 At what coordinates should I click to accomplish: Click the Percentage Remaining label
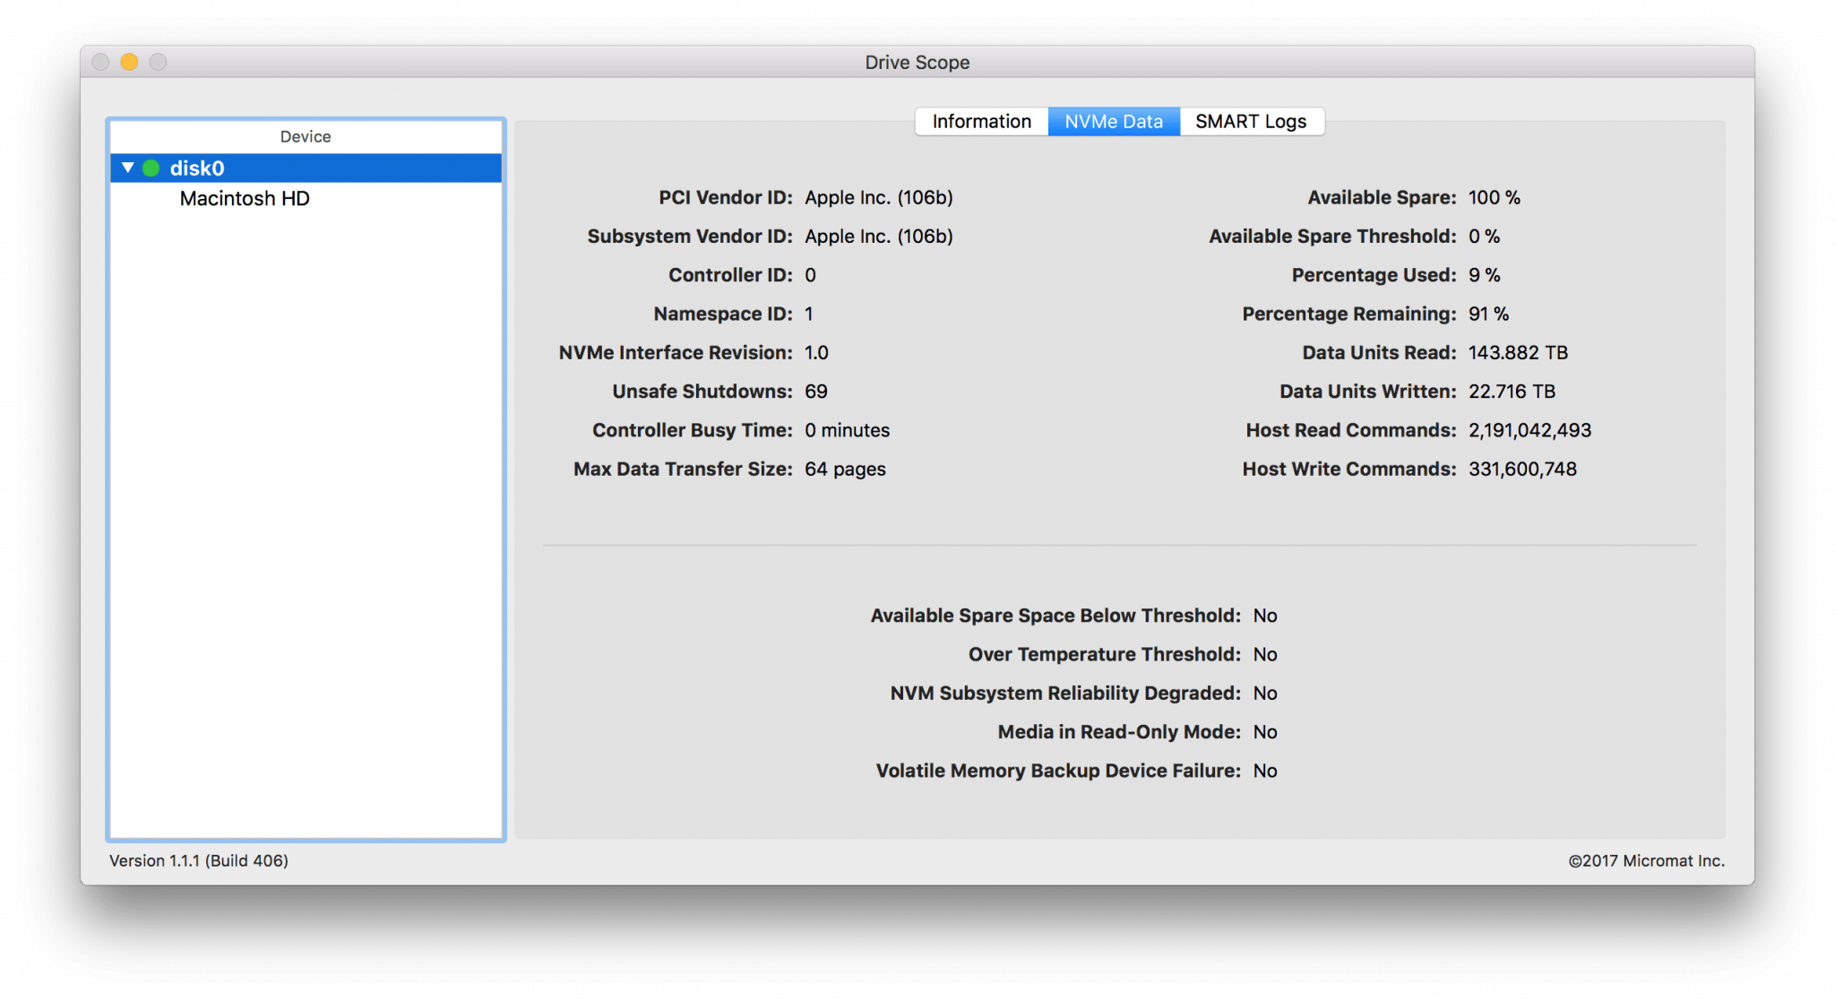point(1349,314)
